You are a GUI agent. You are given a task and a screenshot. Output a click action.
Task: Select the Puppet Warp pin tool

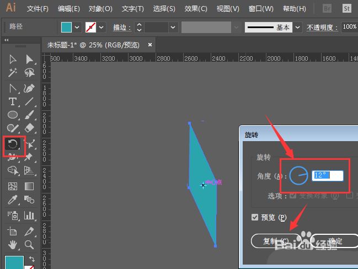29,157
